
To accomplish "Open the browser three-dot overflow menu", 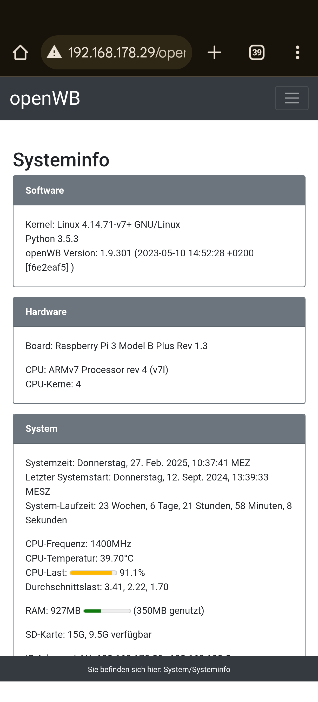I will (x=297, y=52).
